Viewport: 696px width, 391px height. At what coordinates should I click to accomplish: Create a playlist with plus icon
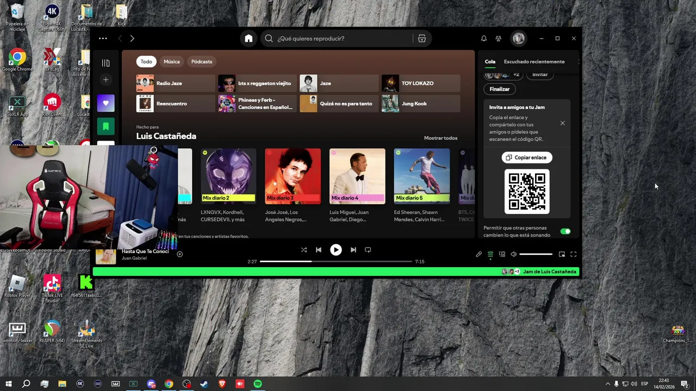[105, 80]
